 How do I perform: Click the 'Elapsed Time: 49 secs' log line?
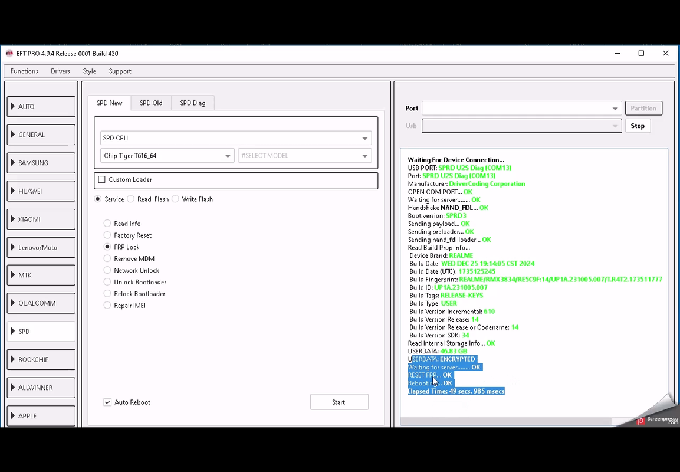click(x=456, y=391)
